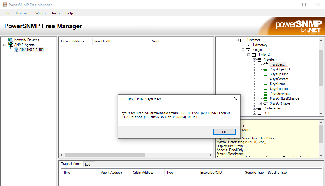Collapse the SNMP Agents tree node

pyautogui.click(x=5, y=45)
